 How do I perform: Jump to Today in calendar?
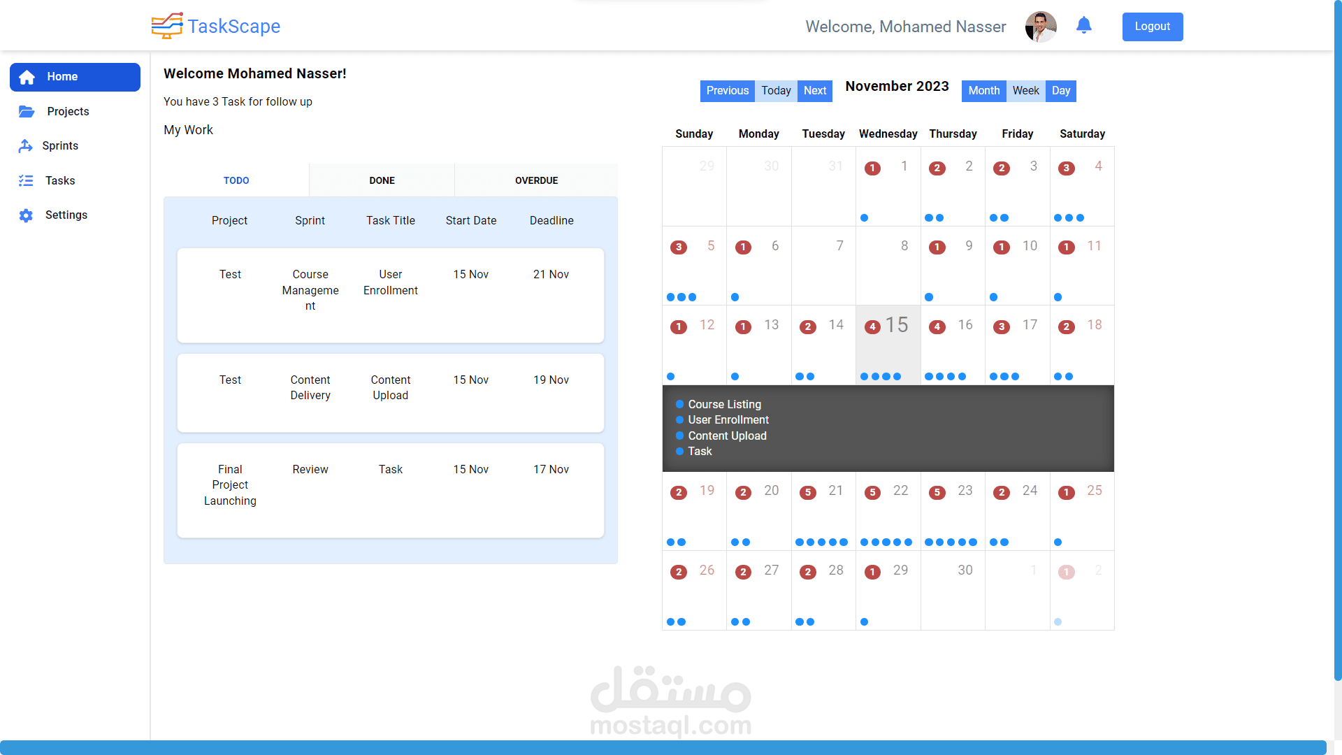coord(776,91)
